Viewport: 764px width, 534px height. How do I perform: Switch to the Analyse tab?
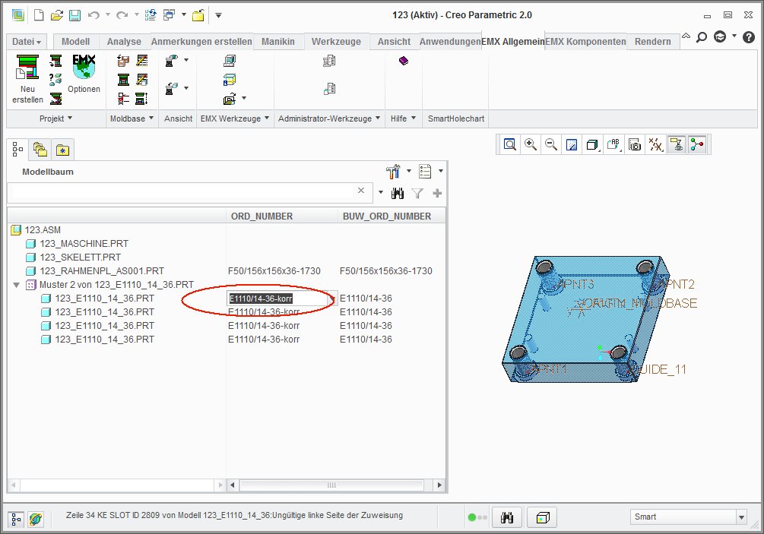tap(124, 42)
